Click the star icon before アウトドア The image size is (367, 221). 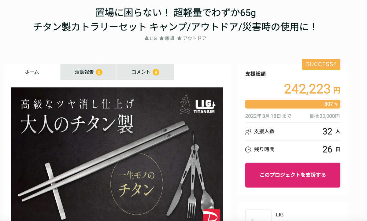pos(180,39)
